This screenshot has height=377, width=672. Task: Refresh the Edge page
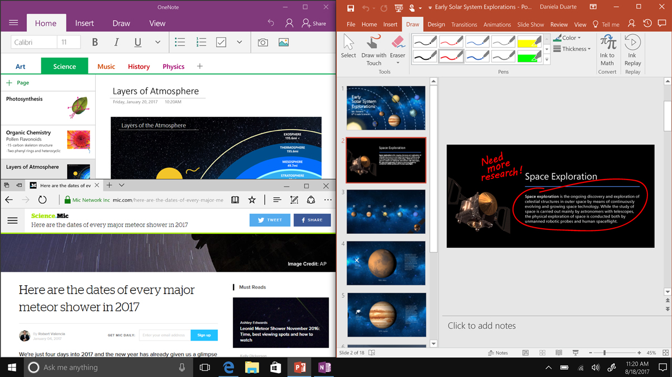click(43, 200)
